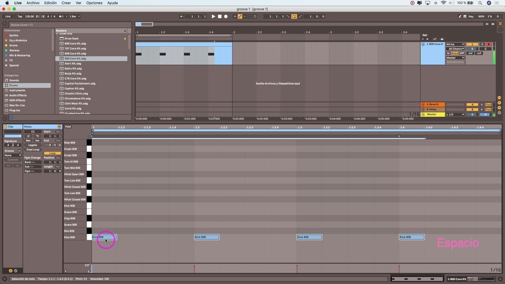
Task: Solo the 909 Core Kit track
Action: tap(482, 44)
